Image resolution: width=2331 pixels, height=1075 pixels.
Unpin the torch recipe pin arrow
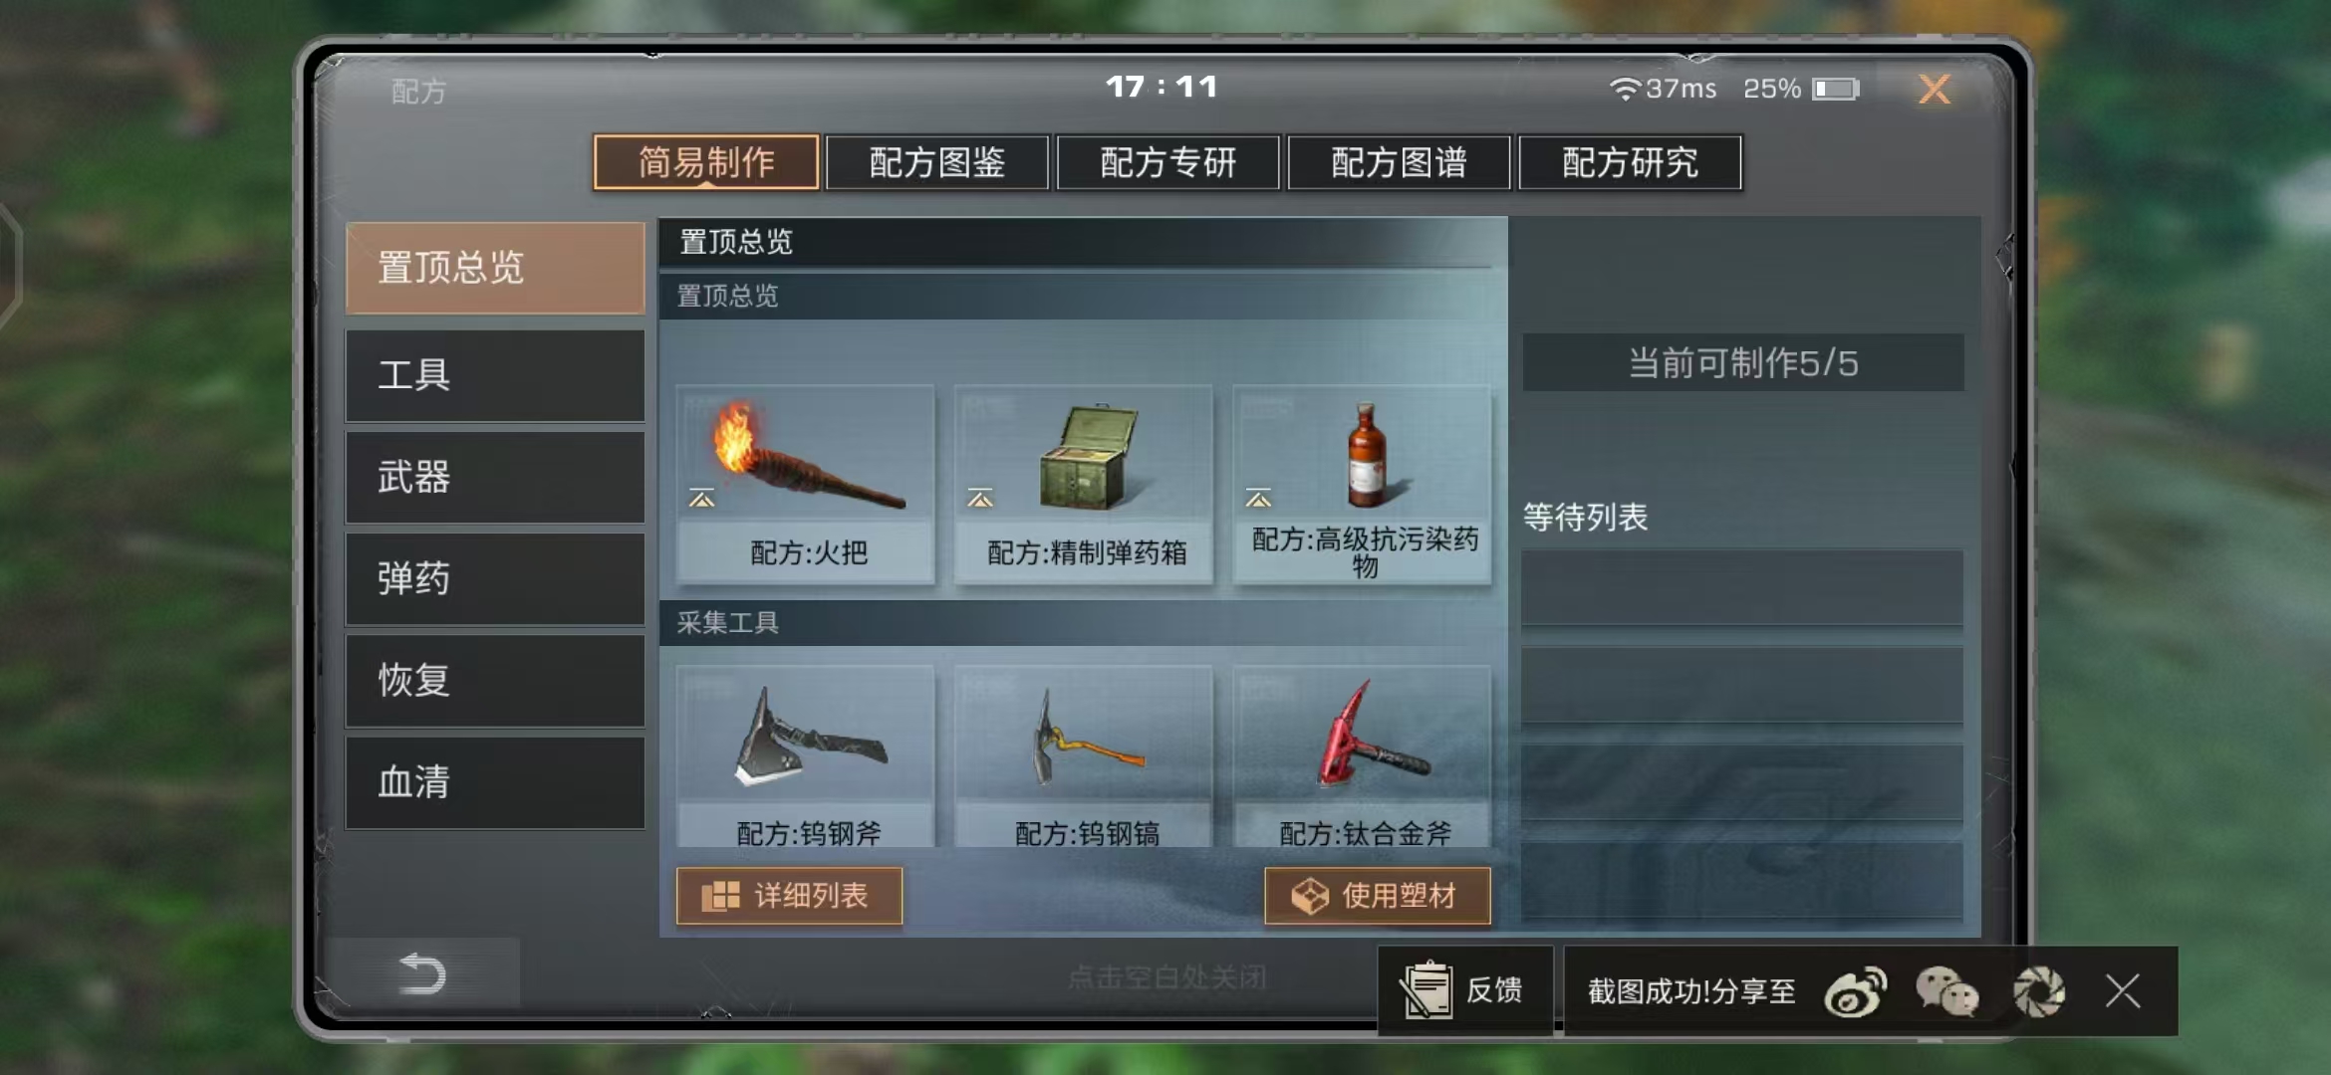click(702, 498)
